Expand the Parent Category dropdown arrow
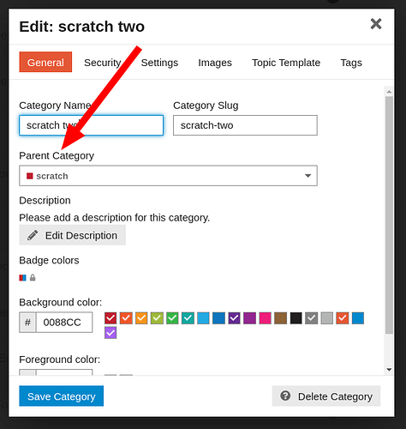Image resolution: width=406 pixels, height=429 pixels. click(307, 176)
